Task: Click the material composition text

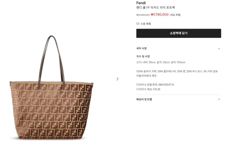Action: click(177, 71)
